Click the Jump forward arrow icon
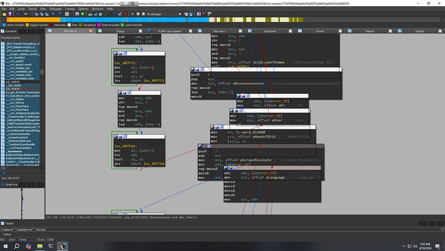Screen dimensions: 445x251 (x=26, y=14)
